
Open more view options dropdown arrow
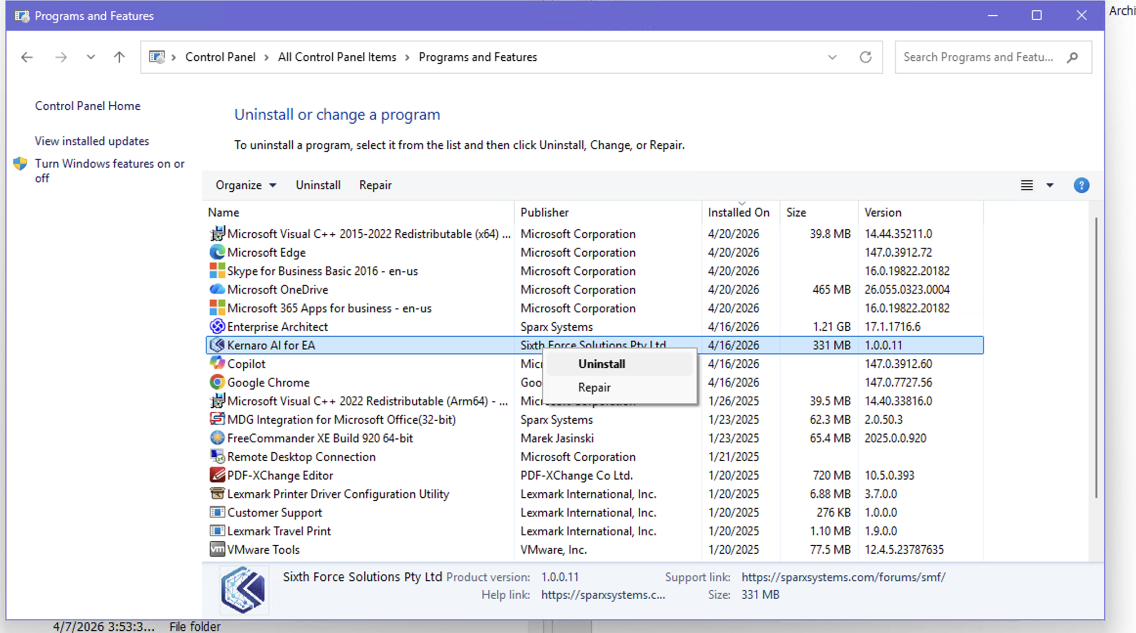coord(1050,185)
